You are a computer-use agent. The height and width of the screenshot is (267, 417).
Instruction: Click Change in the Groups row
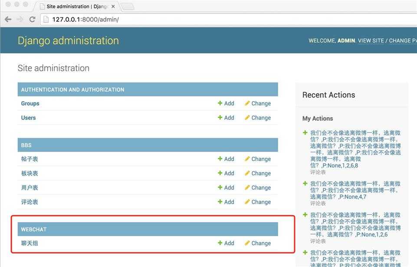point(261,104)
